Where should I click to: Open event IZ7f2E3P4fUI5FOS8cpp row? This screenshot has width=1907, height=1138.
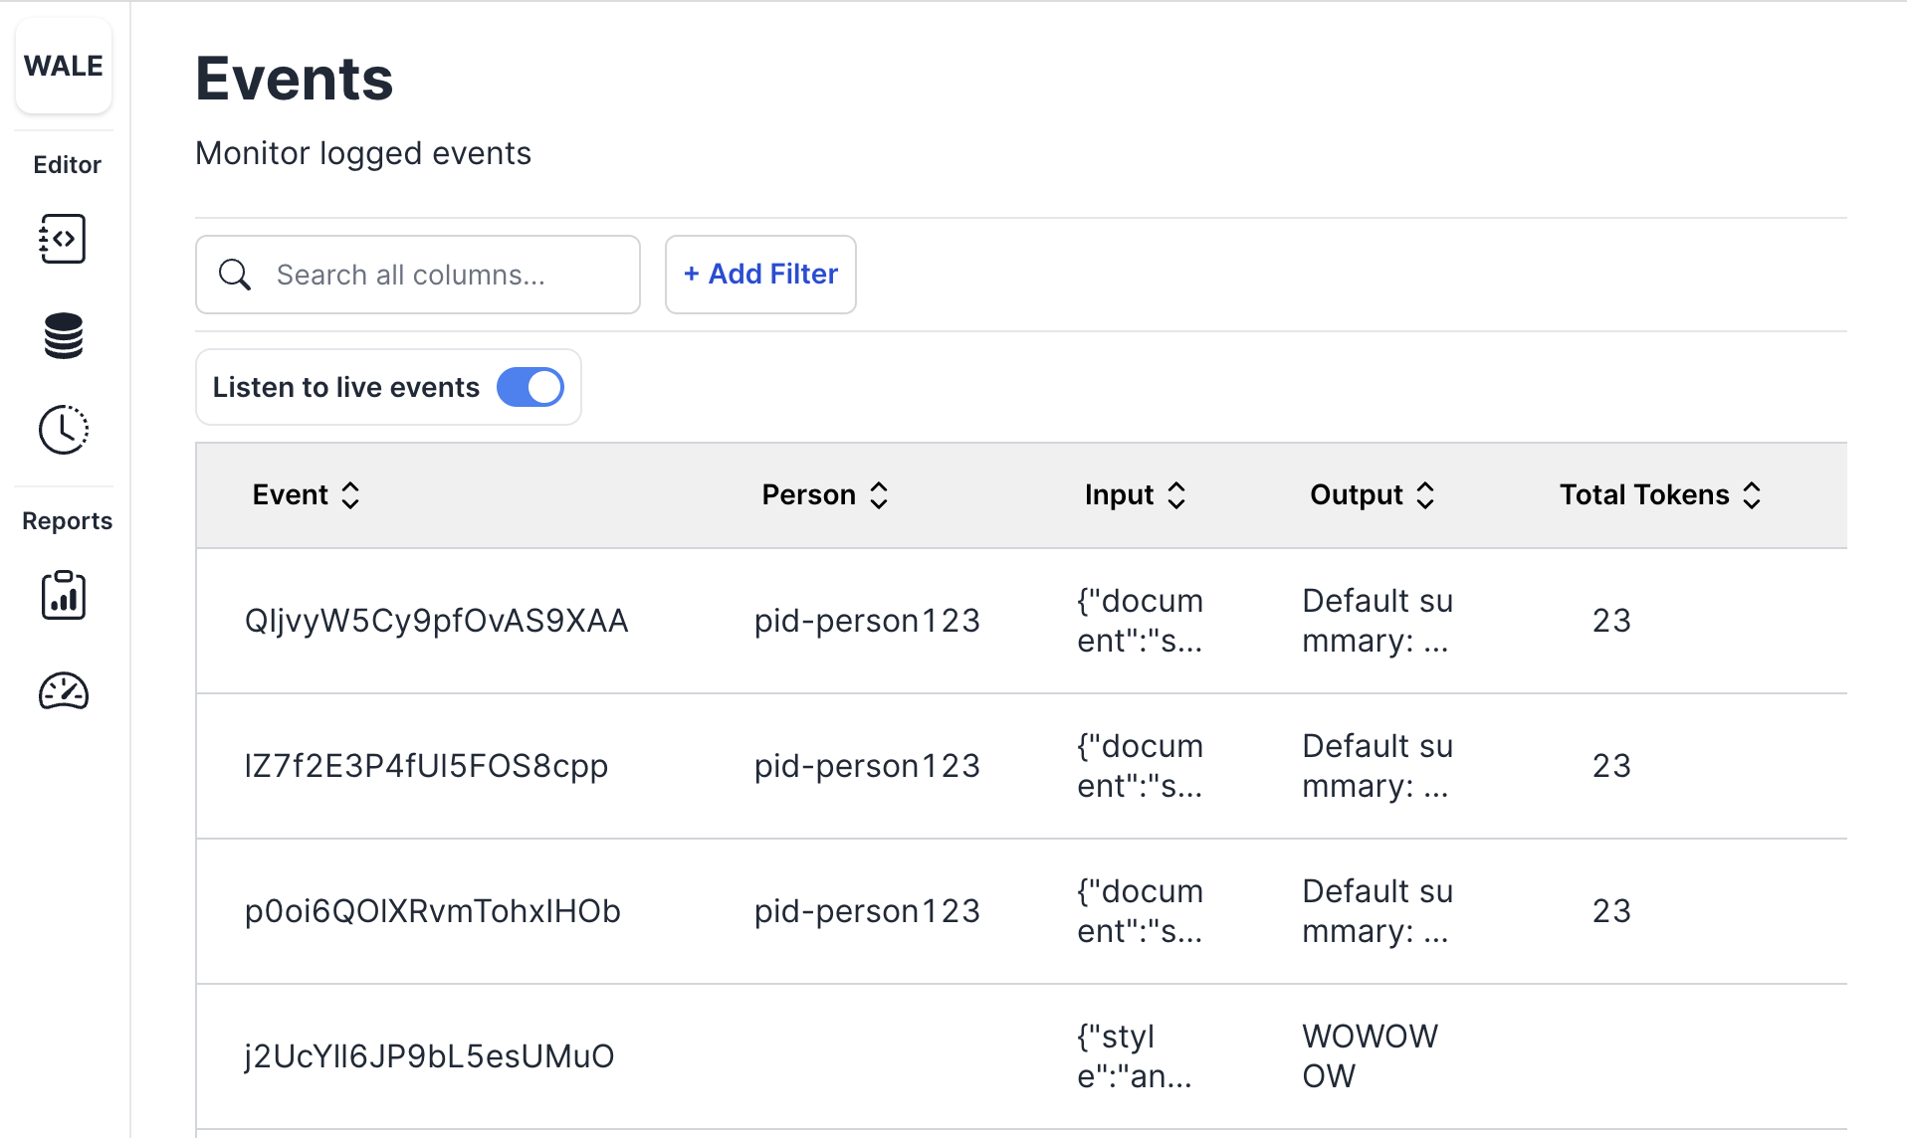(1021, 766)
